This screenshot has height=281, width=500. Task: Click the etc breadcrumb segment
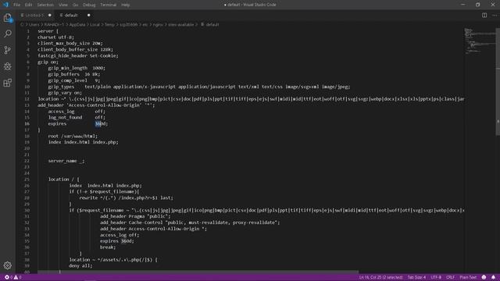click(145, 24)
